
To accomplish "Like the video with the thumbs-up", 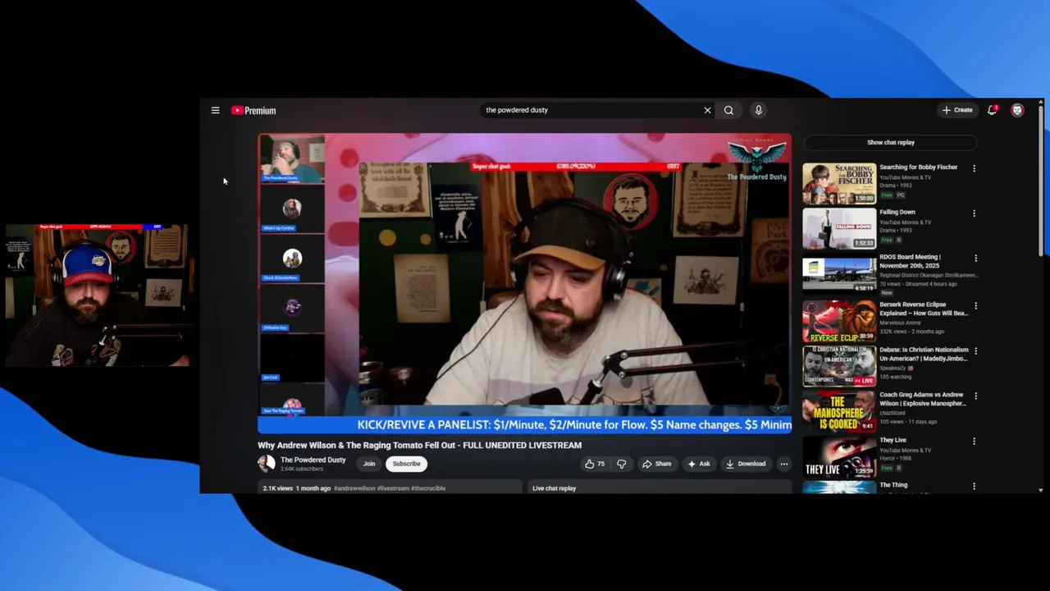I will coord(595,464).
